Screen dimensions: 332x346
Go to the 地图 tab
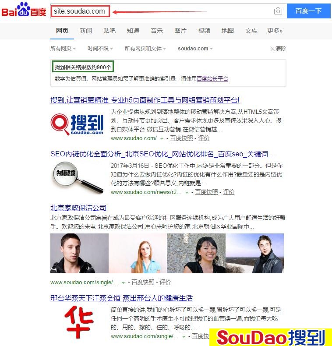tap(228, 31)
